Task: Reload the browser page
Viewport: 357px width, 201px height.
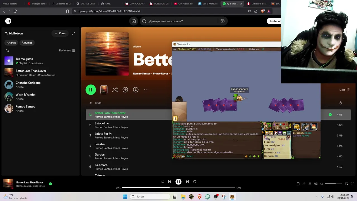Action: pyautogui.click(x=15, y=11)
